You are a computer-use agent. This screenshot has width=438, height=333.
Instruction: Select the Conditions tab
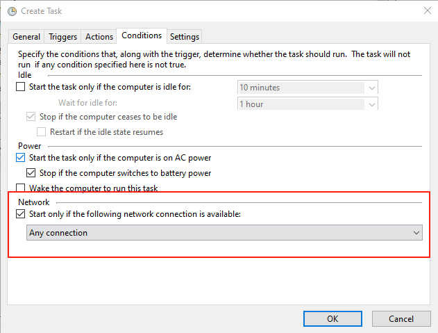point(141,35)
